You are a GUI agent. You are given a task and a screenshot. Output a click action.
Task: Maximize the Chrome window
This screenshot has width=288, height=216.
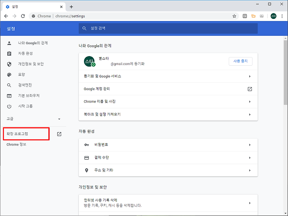point(270,4)
